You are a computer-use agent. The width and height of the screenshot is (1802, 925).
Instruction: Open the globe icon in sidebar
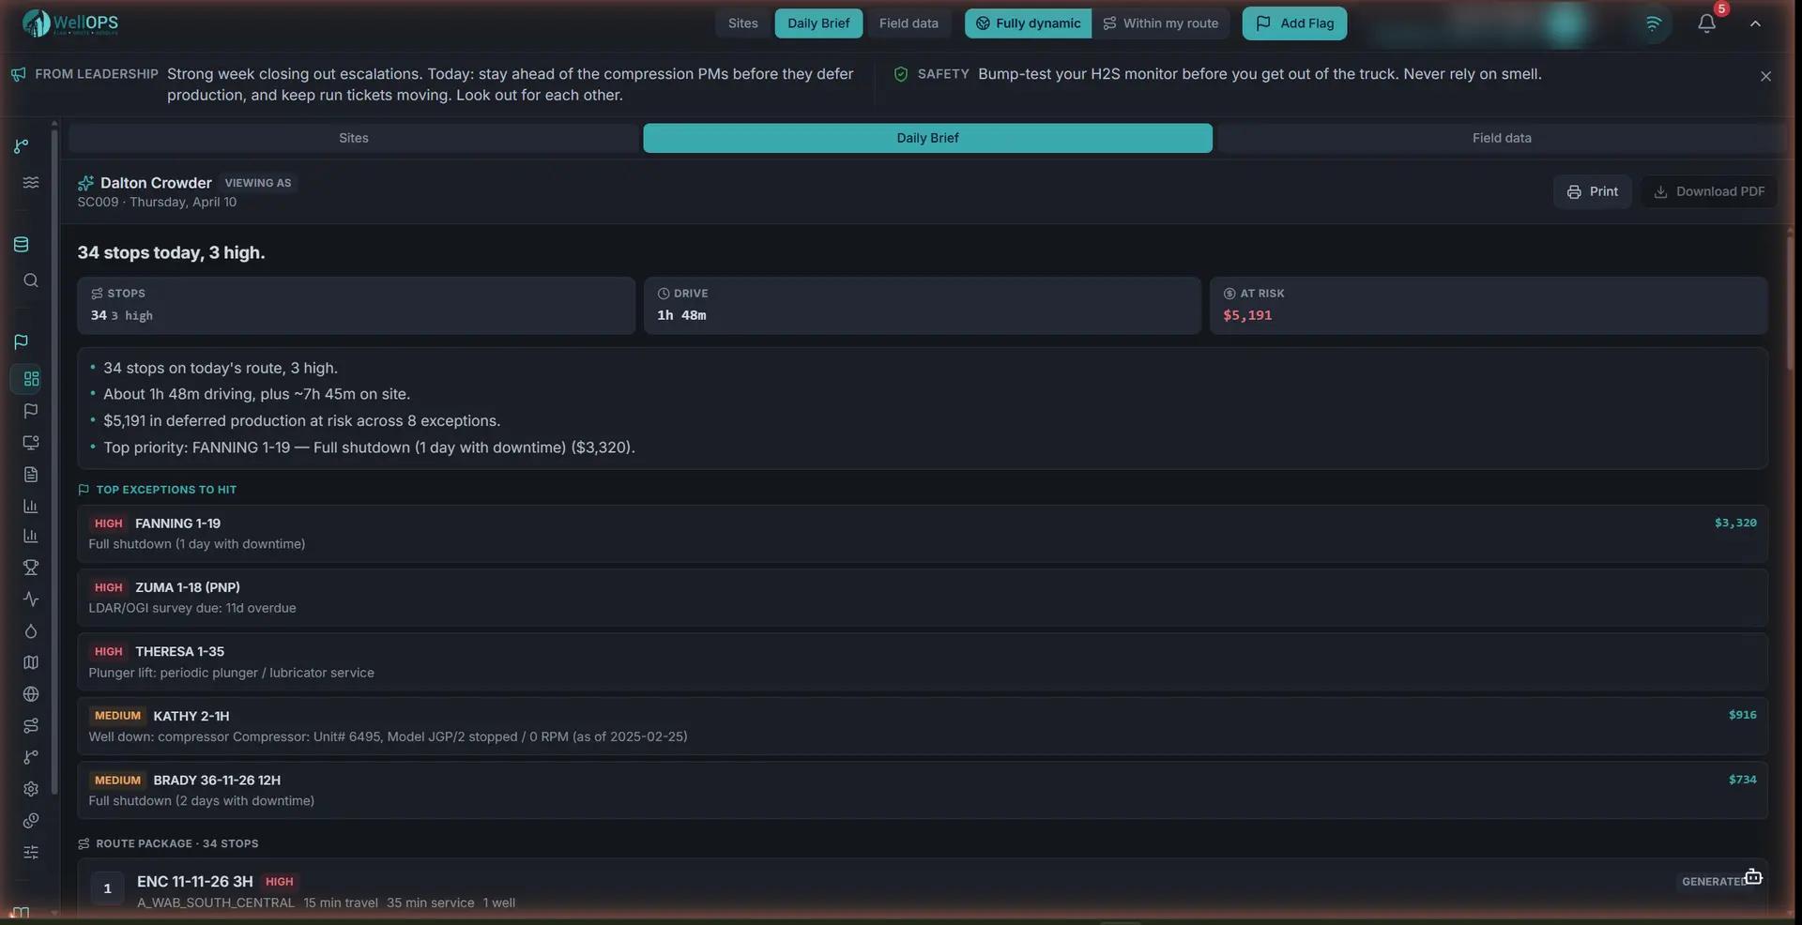pos(30,694)
